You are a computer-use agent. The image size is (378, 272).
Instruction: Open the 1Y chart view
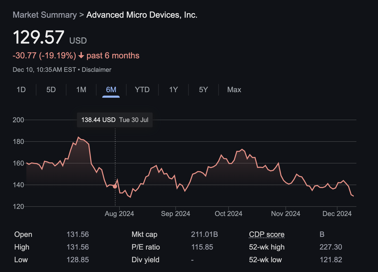[x=173, y=90]
